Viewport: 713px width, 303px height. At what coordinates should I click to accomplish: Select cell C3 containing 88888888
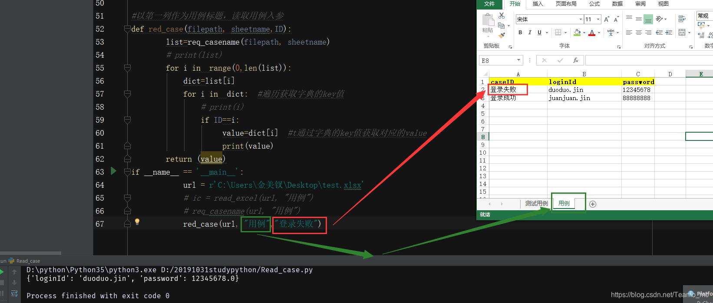pyautogui.click(x=638, y=98)
